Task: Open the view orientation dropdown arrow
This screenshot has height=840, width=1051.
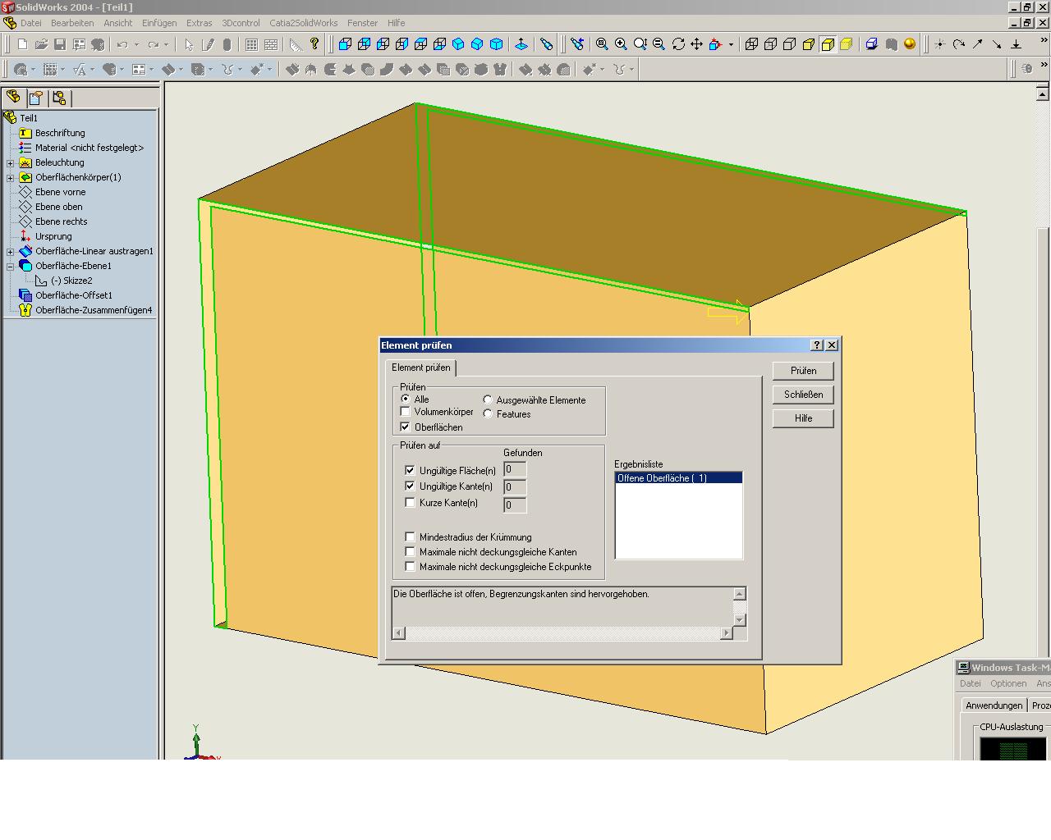Action: [731, 45]
